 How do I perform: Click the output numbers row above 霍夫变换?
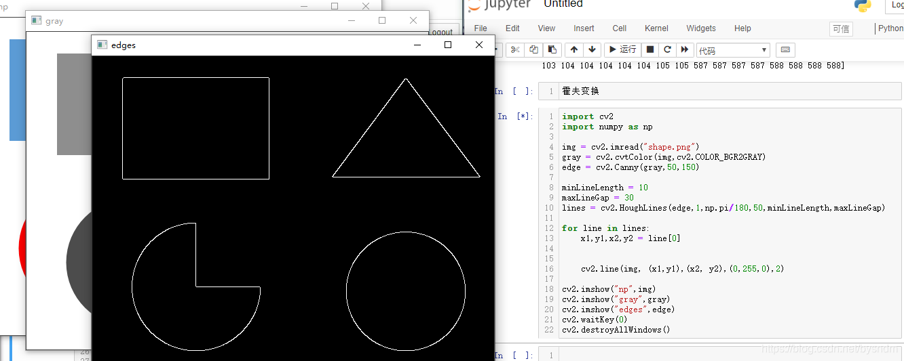(x=693, y=66)
